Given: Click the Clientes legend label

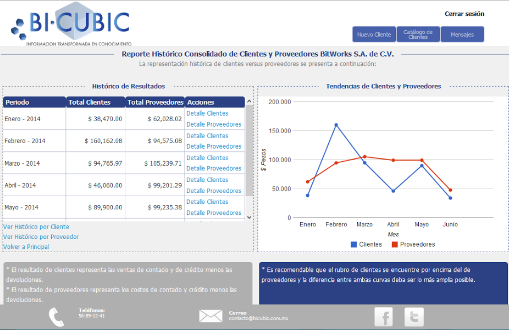Looking at the screenshot, I should click(x=370, y=244).
